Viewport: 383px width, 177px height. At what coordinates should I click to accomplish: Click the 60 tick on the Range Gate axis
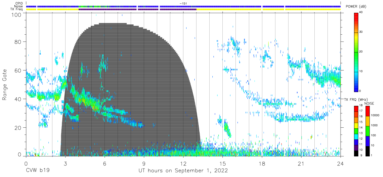[x=18, y=71]
